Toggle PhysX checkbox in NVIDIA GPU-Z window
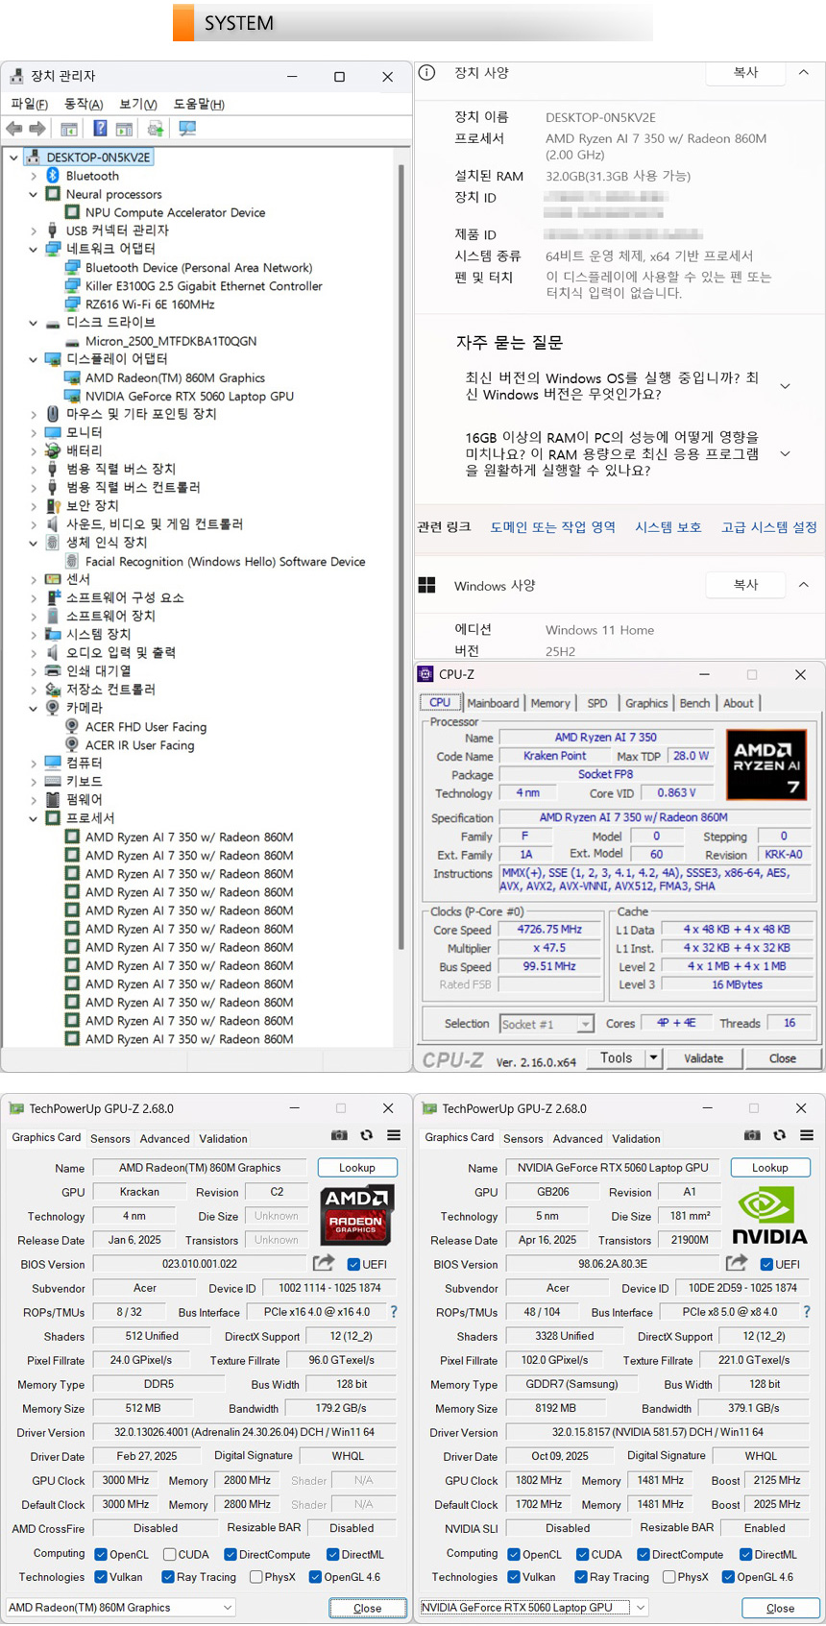Screen dimensions: 826x1626 (x=668, y=1577)
